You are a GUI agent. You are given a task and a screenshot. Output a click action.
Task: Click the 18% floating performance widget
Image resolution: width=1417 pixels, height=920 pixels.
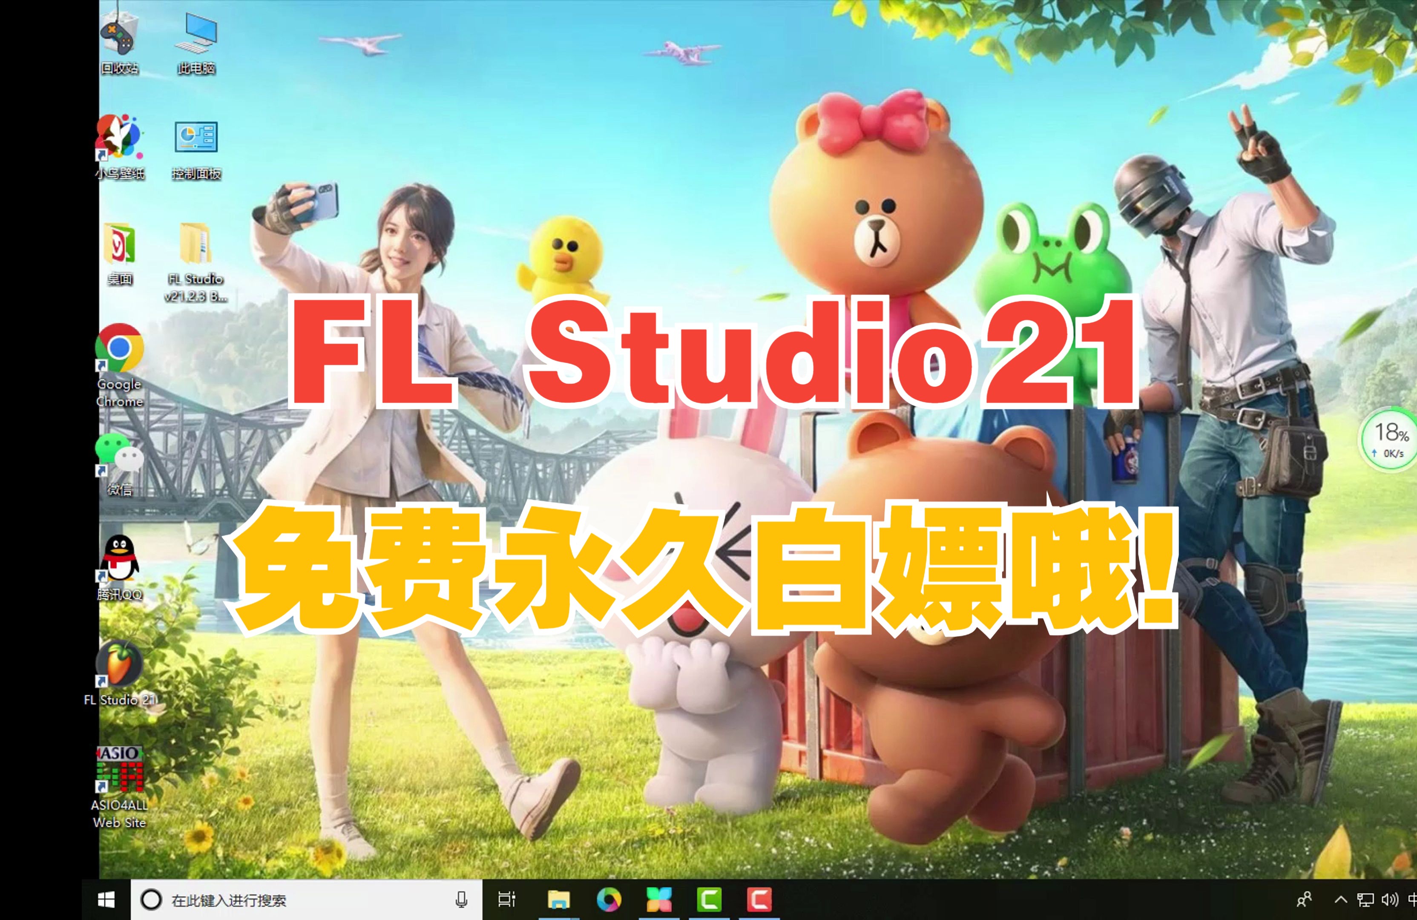click(1389, 440)
